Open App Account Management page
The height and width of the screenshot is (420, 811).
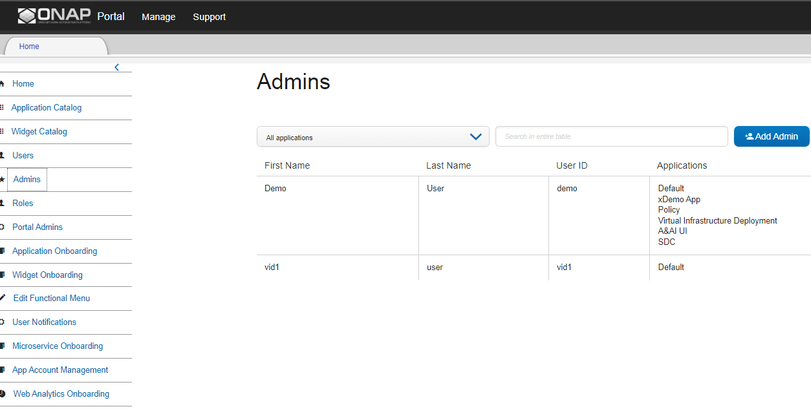60,370
